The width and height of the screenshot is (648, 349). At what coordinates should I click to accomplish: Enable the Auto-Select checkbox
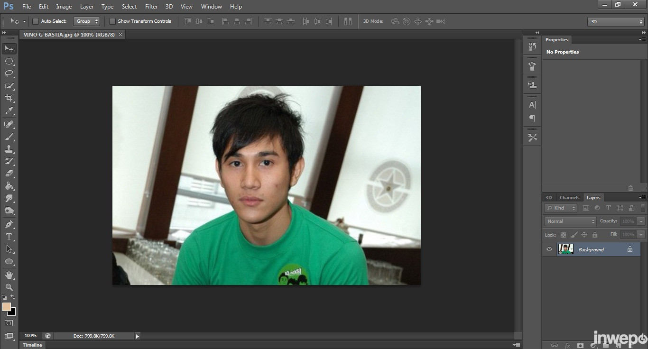(36, 21)
